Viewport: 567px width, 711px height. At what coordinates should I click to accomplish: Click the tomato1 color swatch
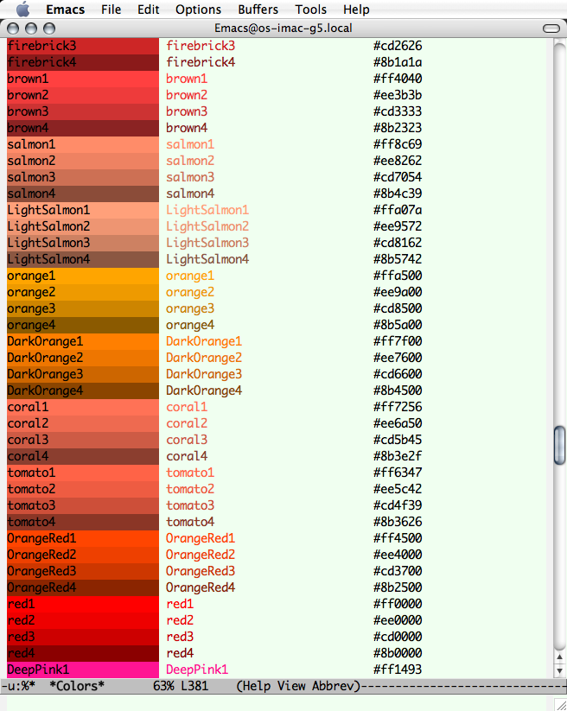(83, 473)
